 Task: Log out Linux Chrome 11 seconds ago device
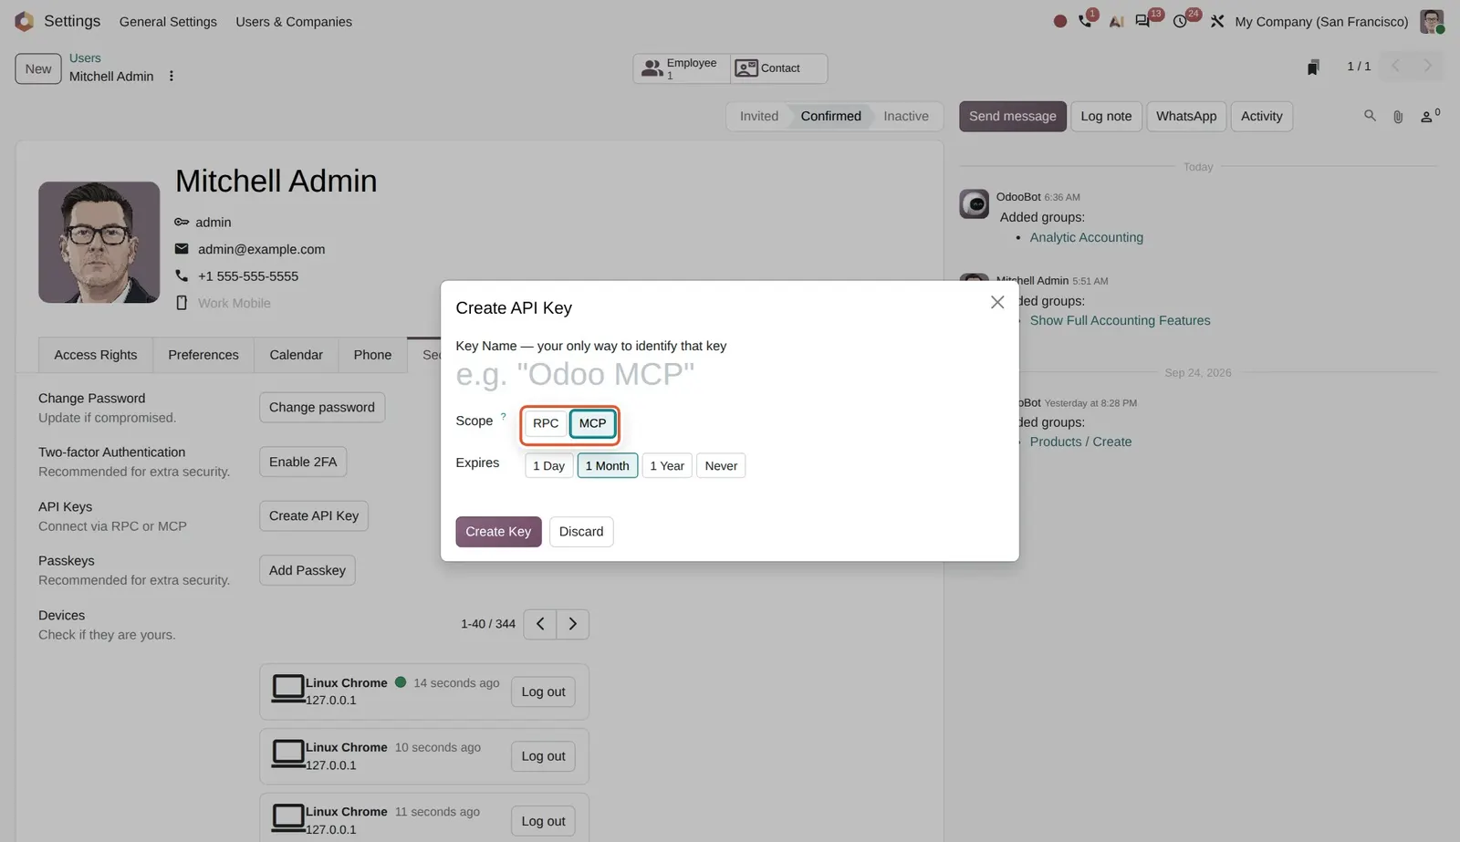pyautogui.click(x=543, y=822)
